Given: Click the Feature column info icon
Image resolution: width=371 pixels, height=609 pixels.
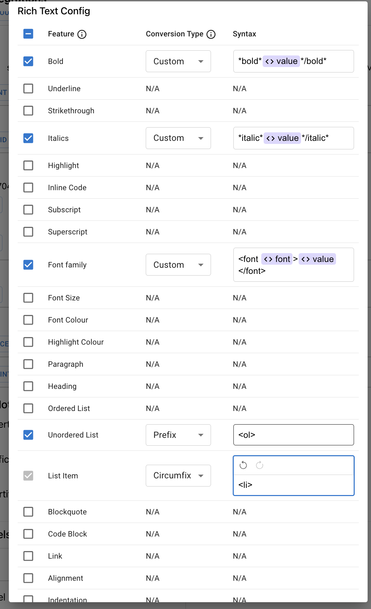Looking at the screenshot, I should (82, 34).
